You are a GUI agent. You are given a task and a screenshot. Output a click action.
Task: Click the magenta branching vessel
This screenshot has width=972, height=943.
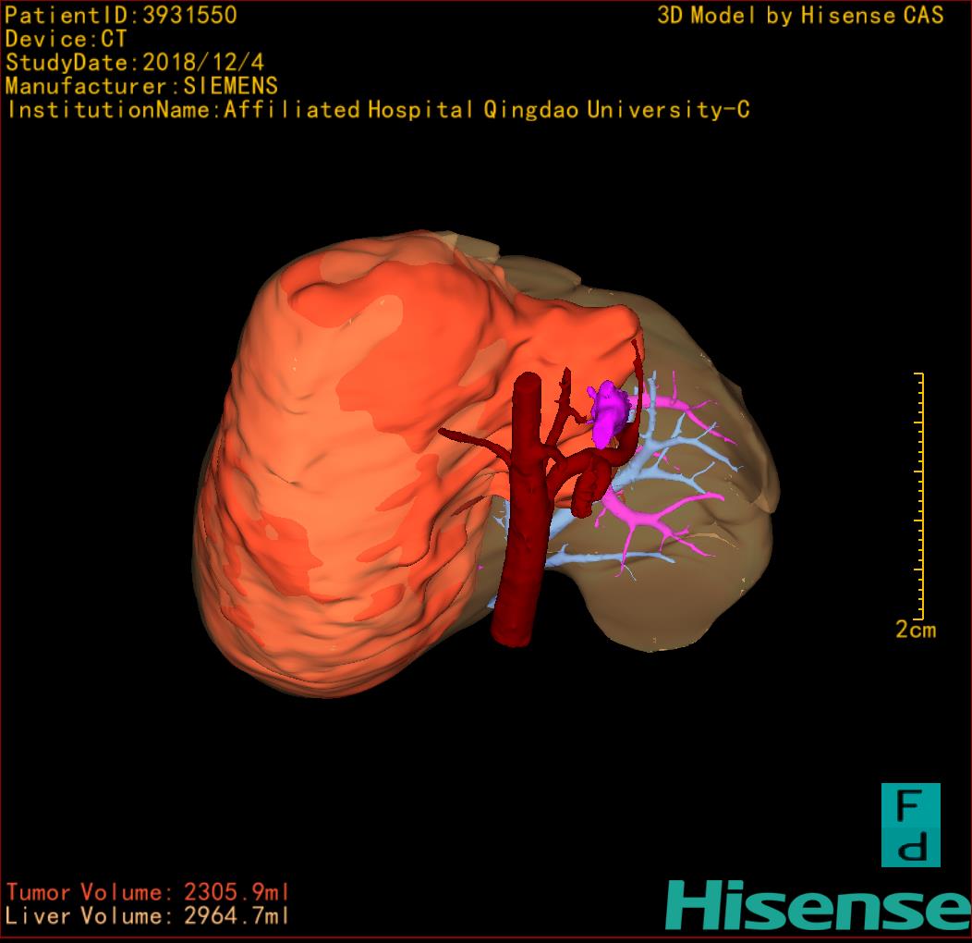coord(656,525)
